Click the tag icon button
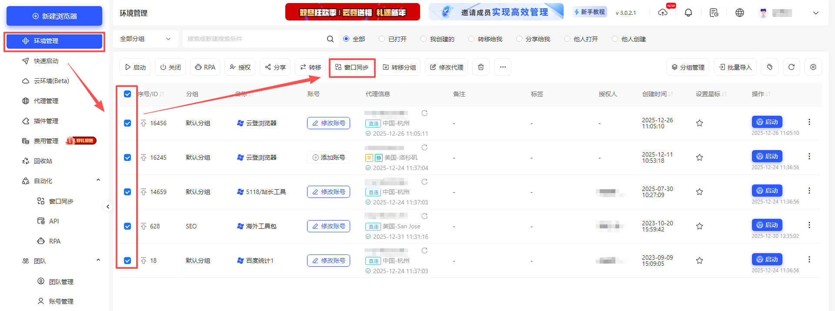The image size is (835, 311). coord(769,67)
